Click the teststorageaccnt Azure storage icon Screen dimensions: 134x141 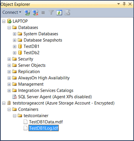pyautogui.click(x=9, y=103)
